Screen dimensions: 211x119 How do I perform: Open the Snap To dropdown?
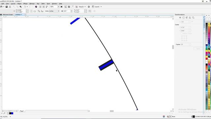click(x=85, y=7)
